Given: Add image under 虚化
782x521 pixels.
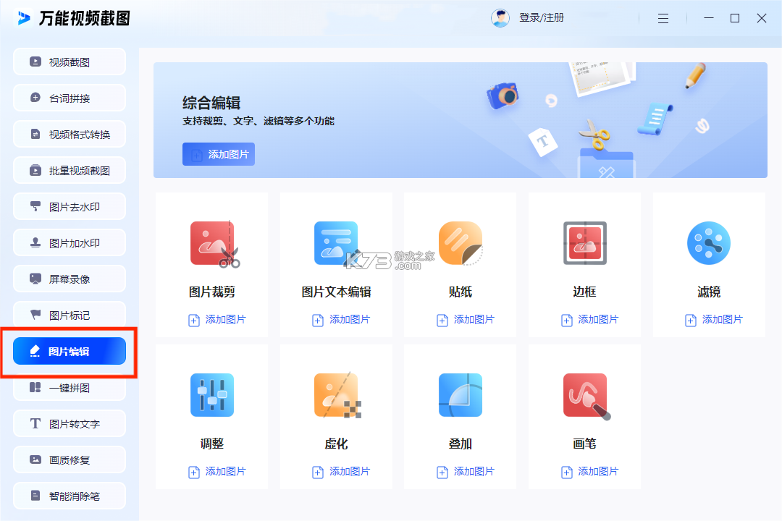Looking at the screenshot, I should pos(341,472).
